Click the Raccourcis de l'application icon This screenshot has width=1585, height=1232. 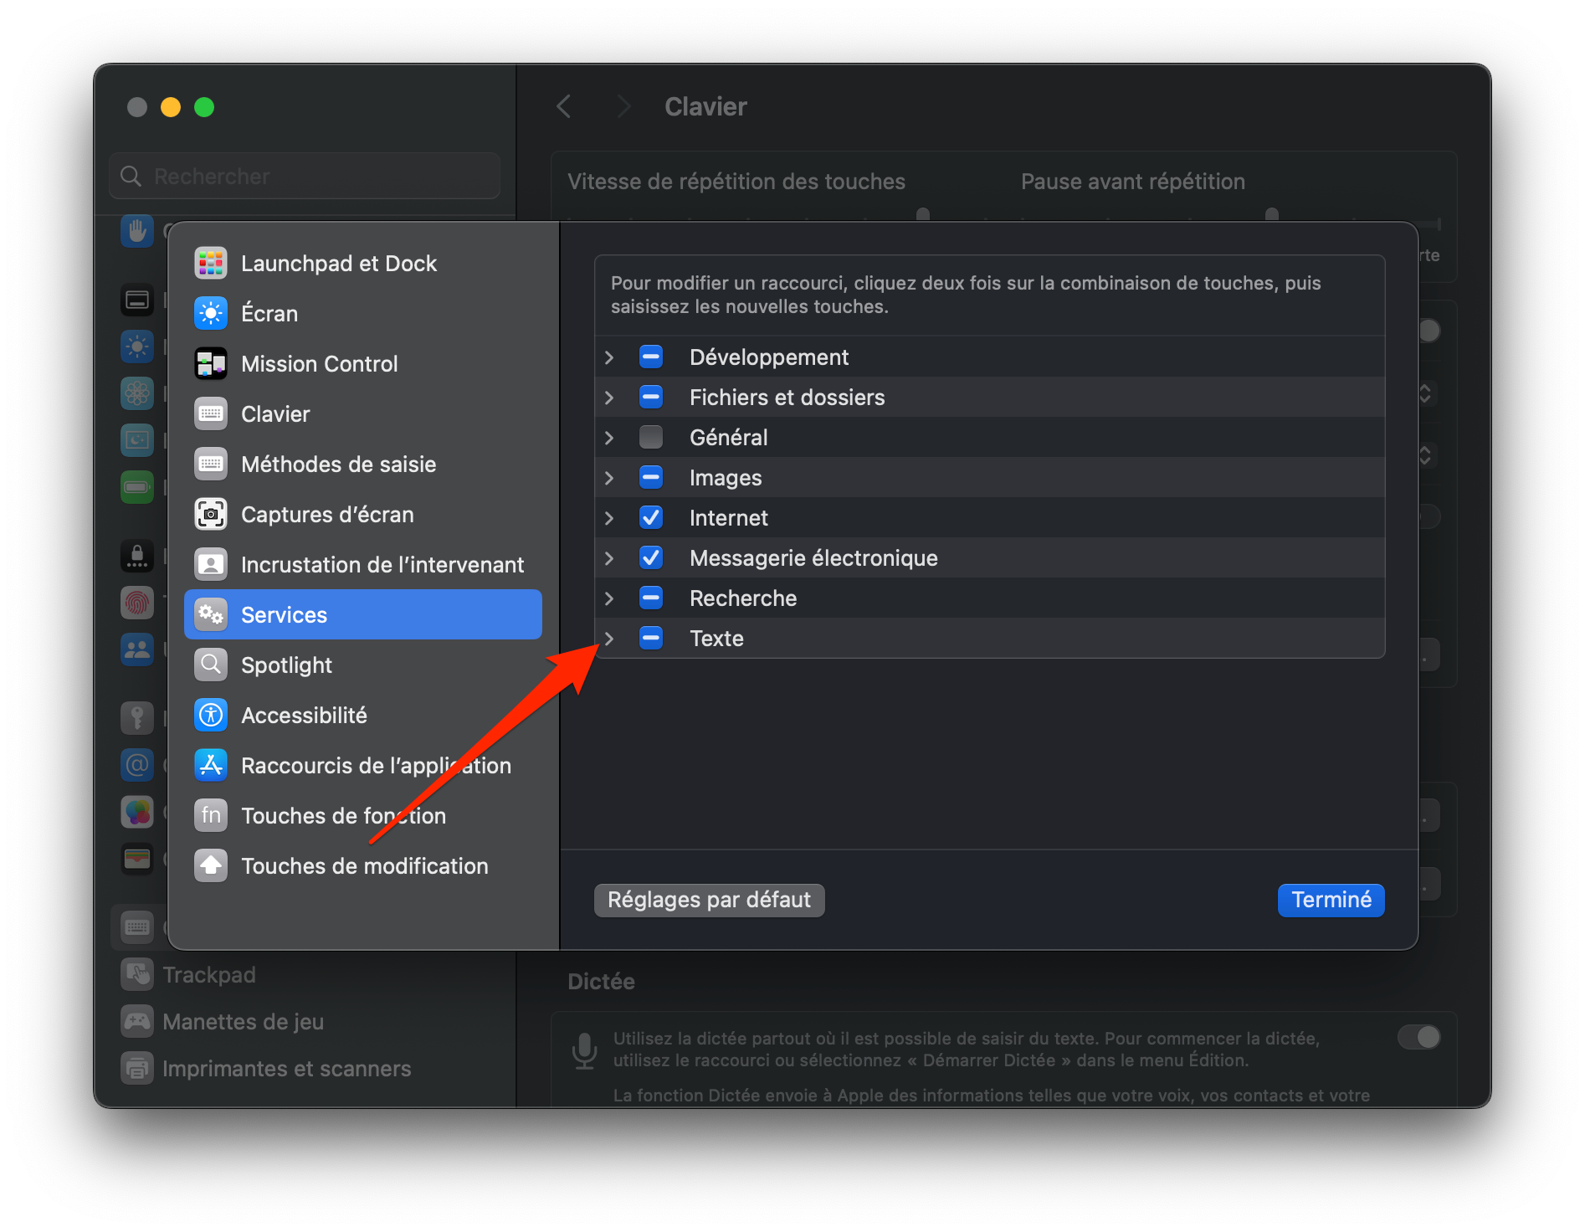point(211,765)
